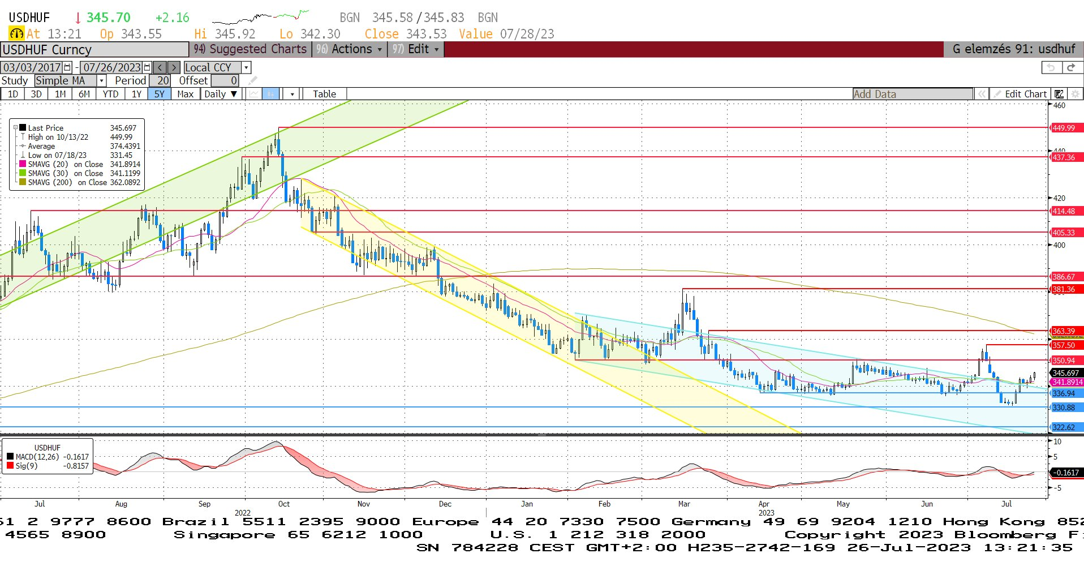Select the candlestick chart type icon

(271, 94)
